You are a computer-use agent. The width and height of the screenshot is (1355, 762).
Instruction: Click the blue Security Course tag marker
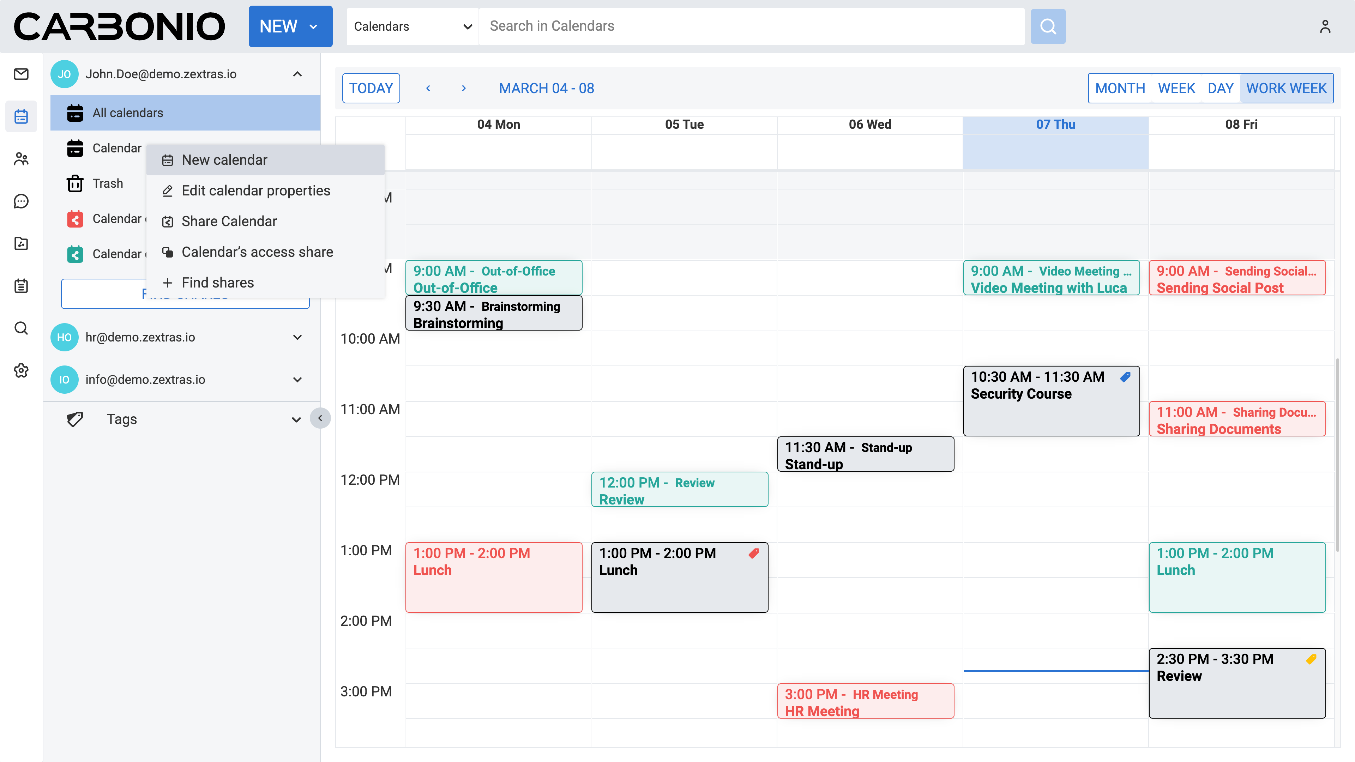pyautogui.click(x=1125, y=377)
